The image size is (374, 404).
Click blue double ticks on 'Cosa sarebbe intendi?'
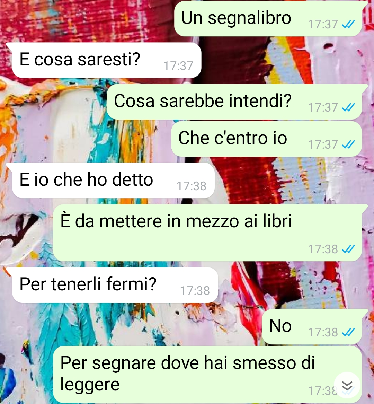coord(348,107)
